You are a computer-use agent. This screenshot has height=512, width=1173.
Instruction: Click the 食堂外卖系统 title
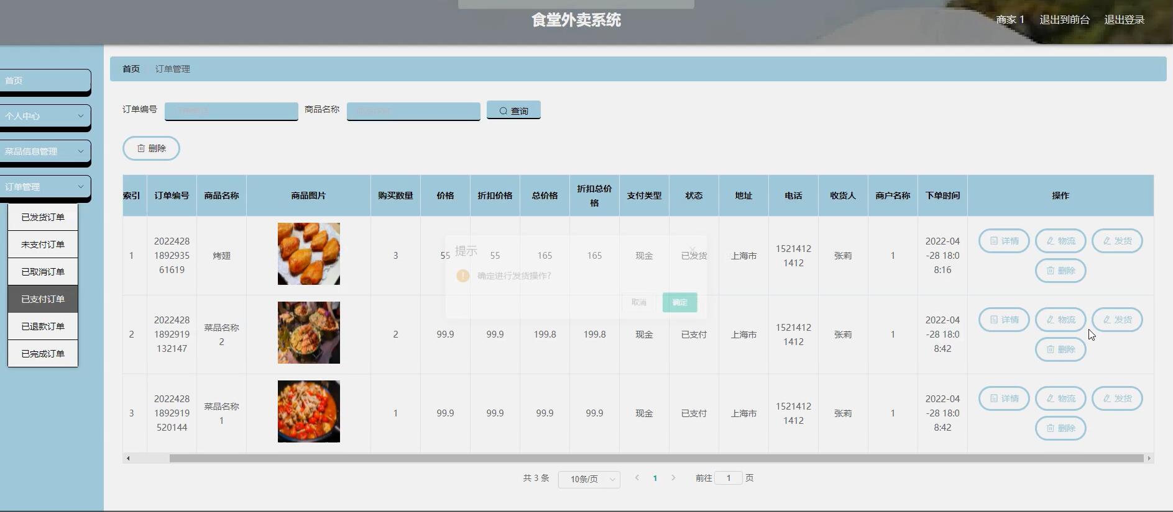pos(576,20)
